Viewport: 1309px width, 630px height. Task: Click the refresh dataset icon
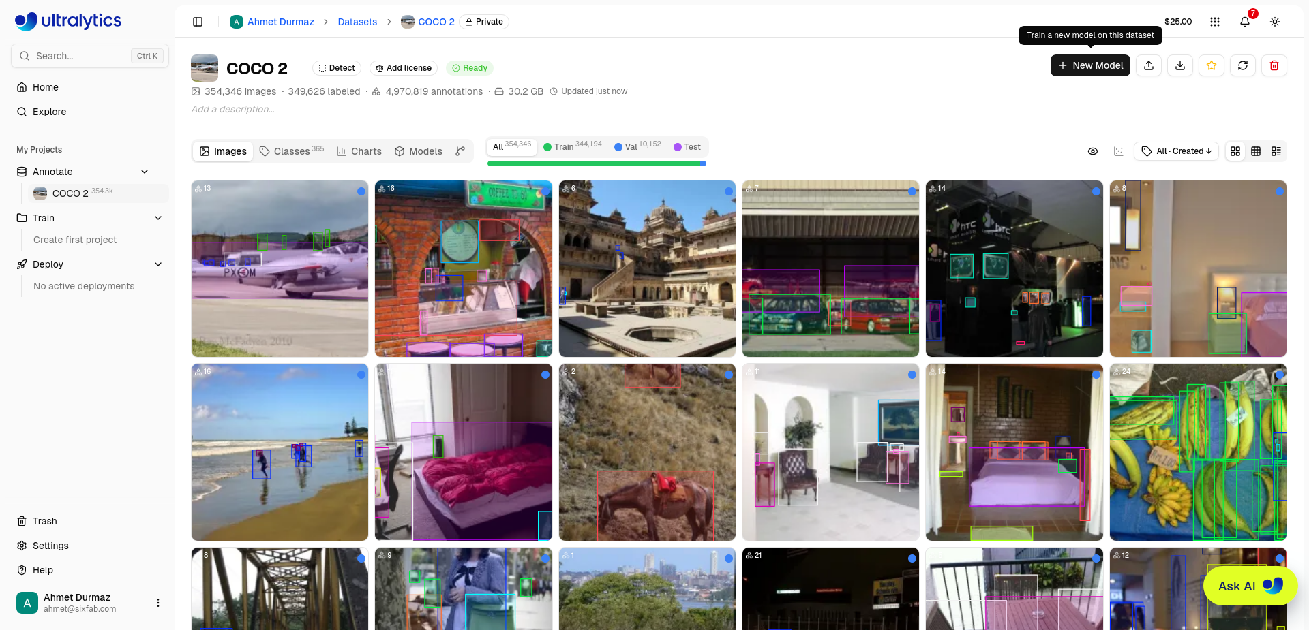[1243, 65]
